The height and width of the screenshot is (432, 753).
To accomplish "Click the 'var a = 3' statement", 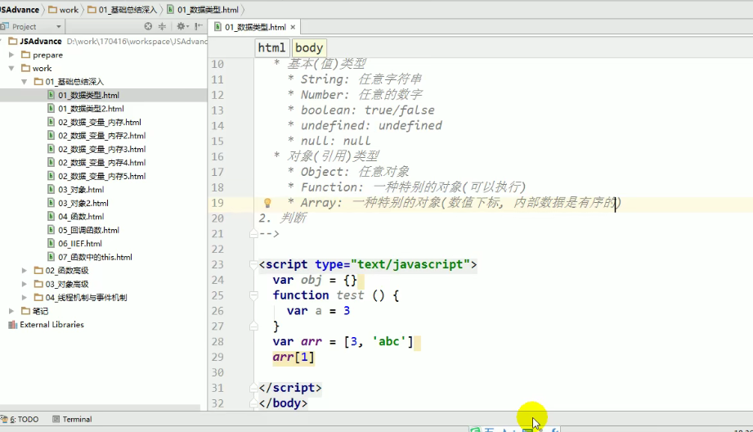I will click(318, 311).
